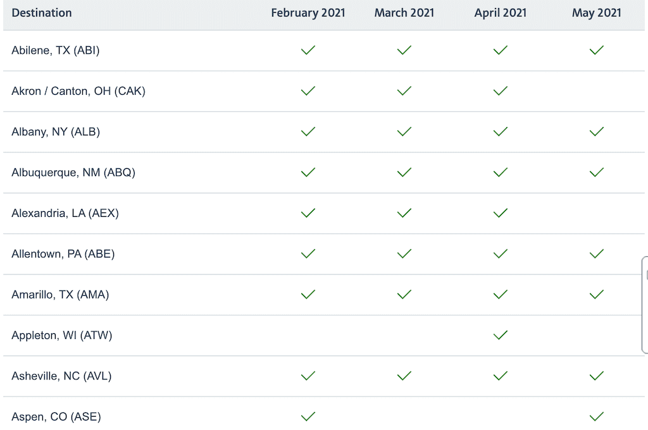648x430 pixels.
Task: Click Amarillo May 2021 checkmark
Action: click(596, 295)
